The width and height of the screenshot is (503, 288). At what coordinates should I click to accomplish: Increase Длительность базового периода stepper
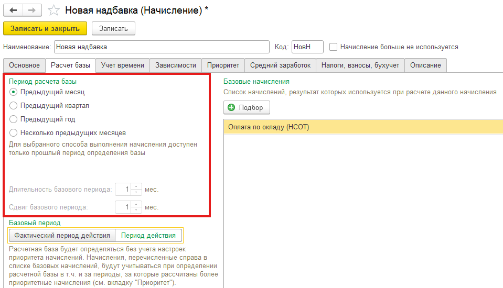pos(136,186)
